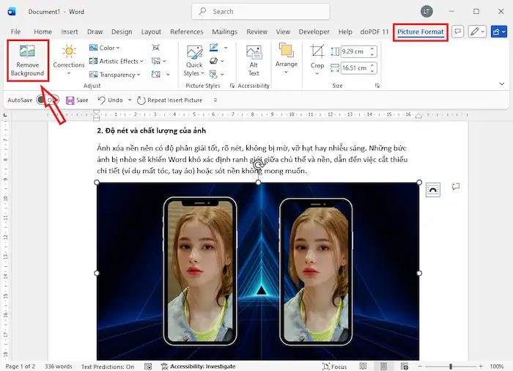Collapse the ribbon using the chevron

pyautogui.click(x=502, y=84)
